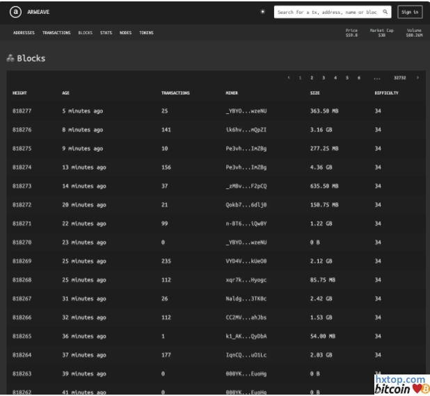Open the Transactions menu item

(56, 33)
